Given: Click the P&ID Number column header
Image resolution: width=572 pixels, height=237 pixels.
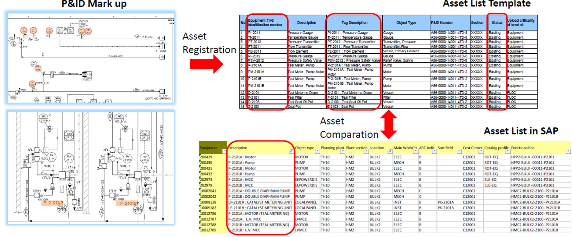Looking at the screenshot, I should (450, 23).
